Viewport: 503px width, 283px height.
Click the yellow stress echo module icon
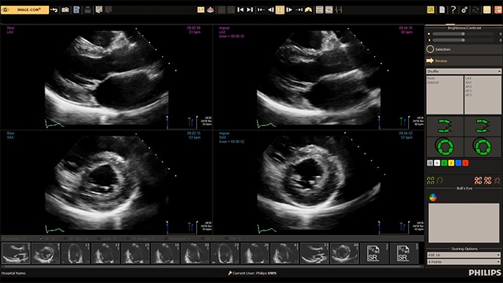click(x=431, y=10)
